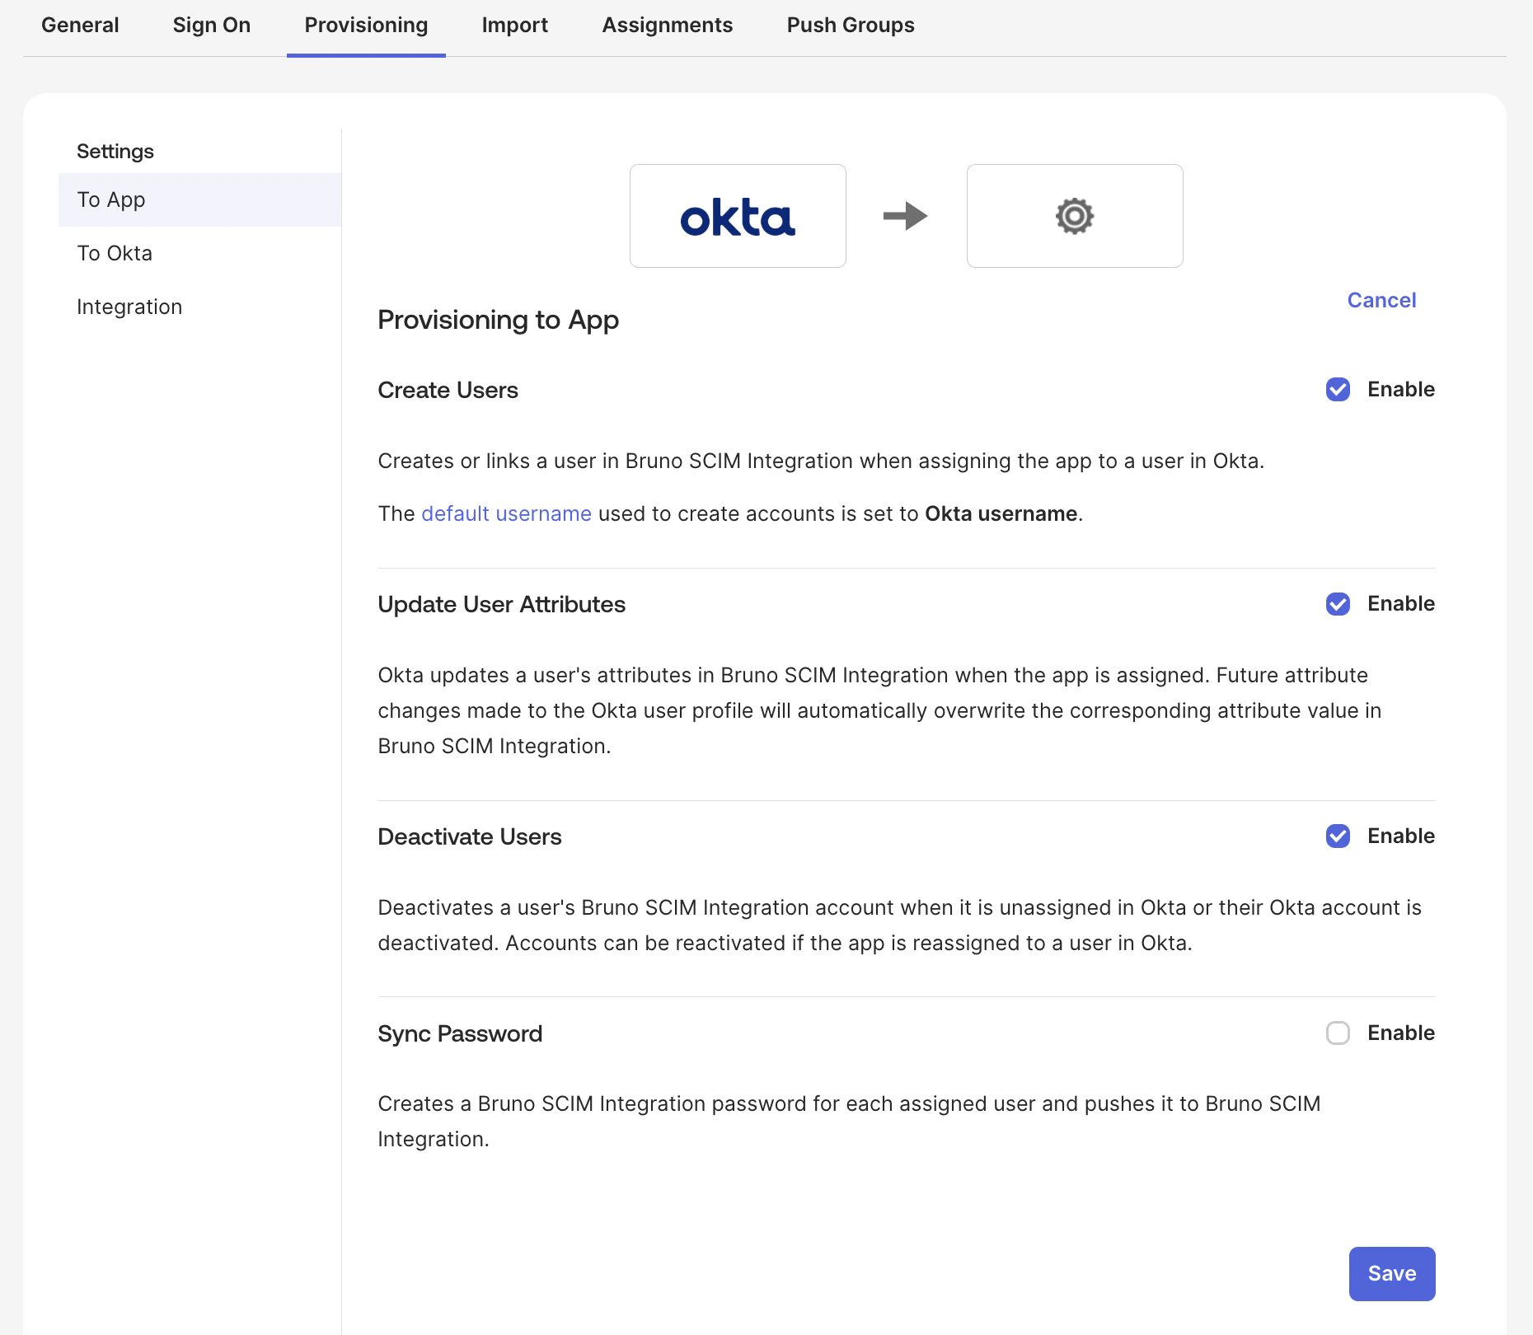This screenshot has width=1533, height=1335.
Task: Switch to the General tab
Action: tap(80, 25)
